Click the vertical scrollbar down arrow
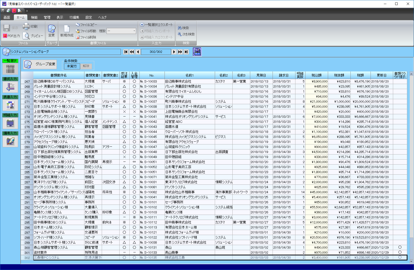 point(411,262)
